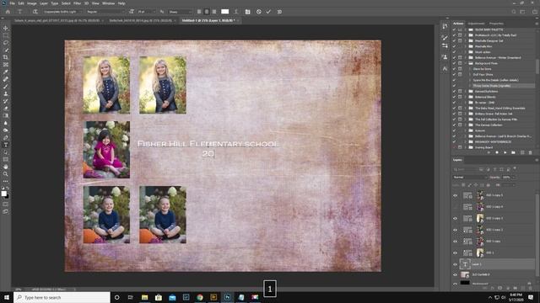Create a new action set folder
This screenshot has width=540, height=303.
[x=514, y=152]
